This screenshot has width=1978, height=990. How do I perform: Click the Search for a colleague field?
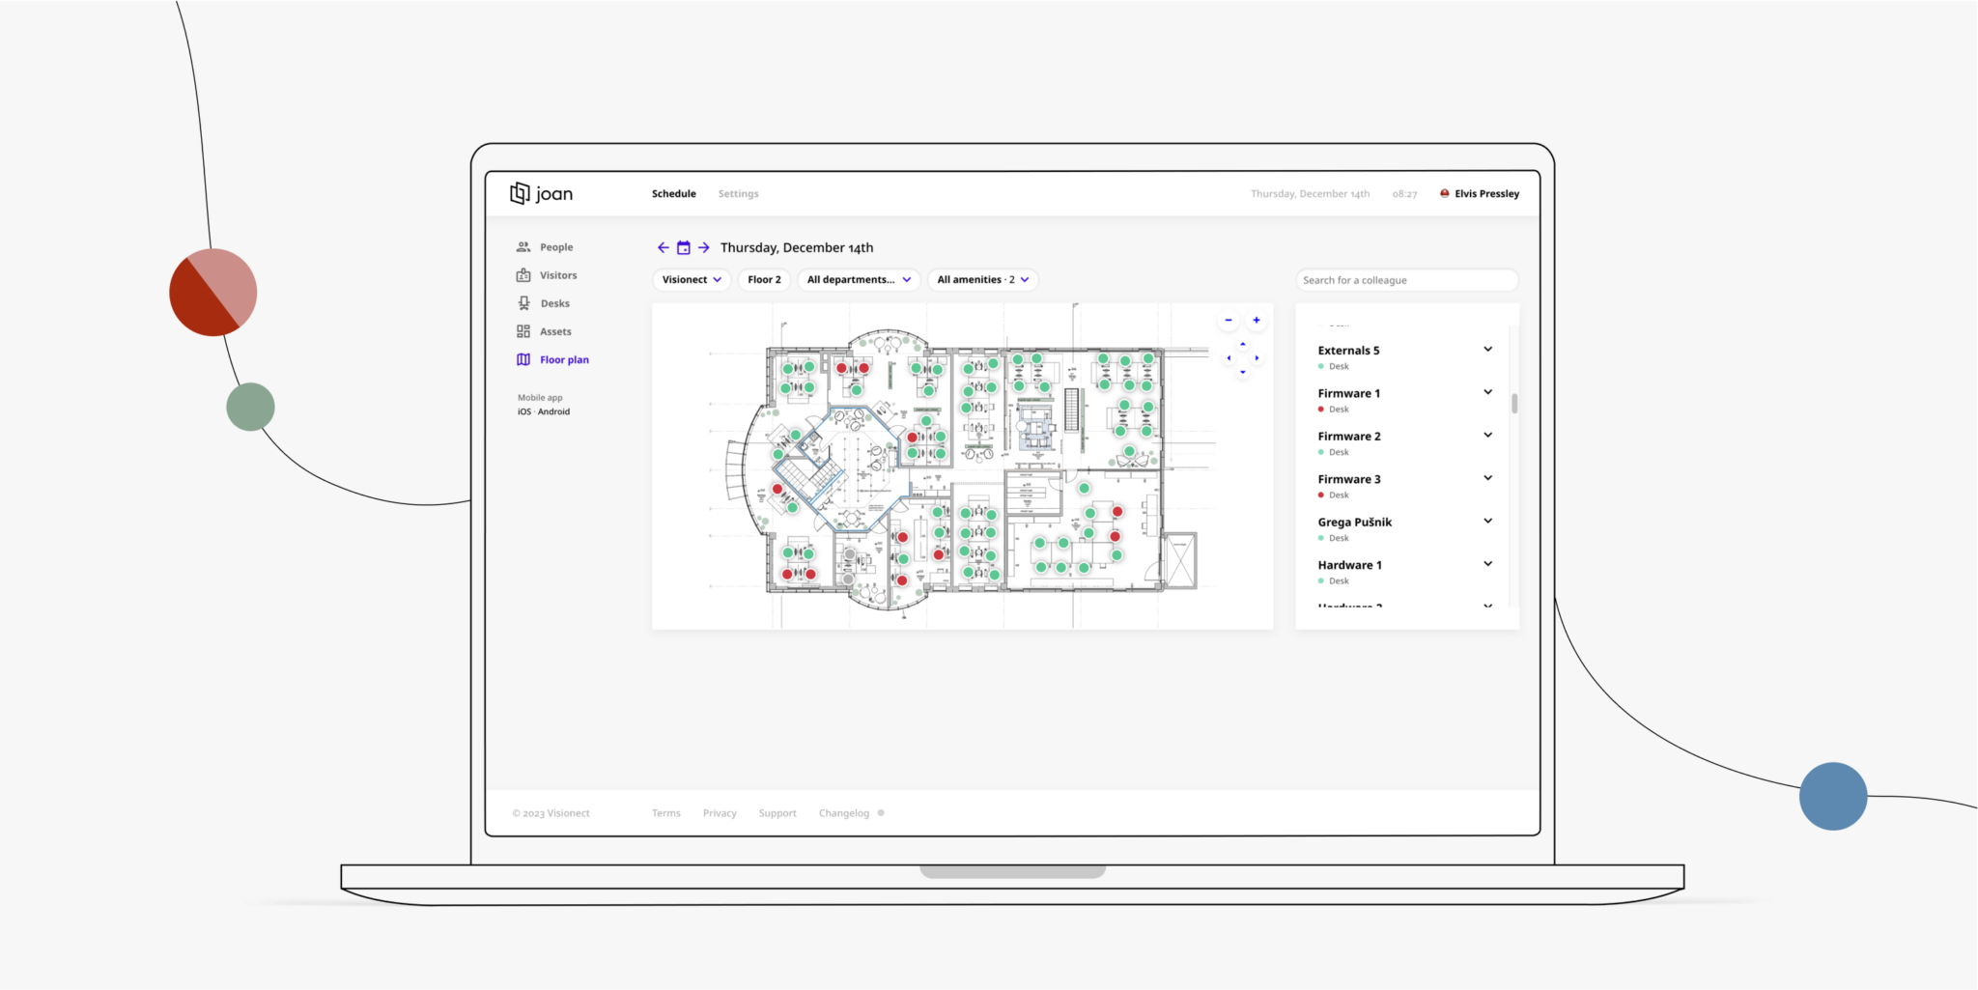(x=1405, y=279)
